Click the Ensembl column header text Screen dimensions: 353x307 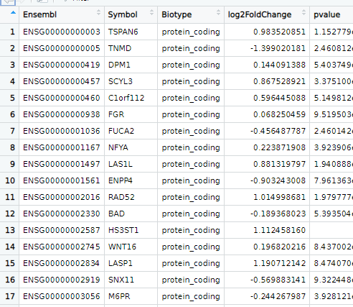coord(39,14)
